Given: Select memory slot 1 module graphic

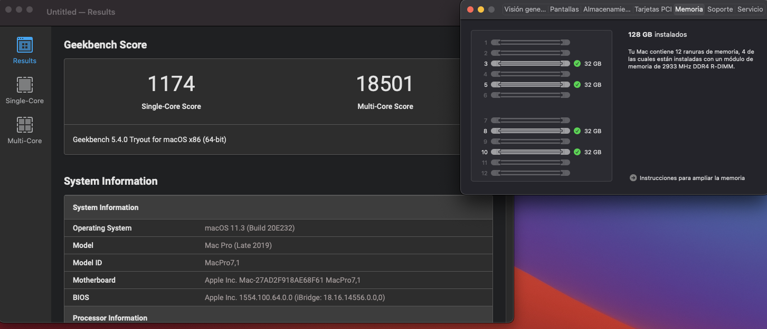Looking at the screenshot, I should click(x=531, y=43).
